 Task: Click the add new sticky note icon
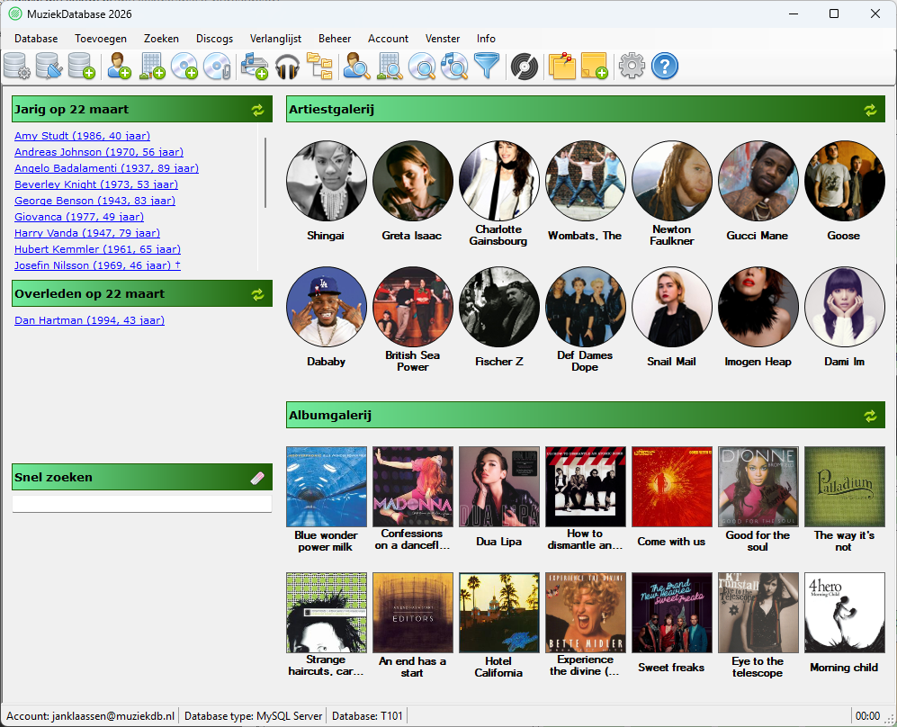click(594, 66)
